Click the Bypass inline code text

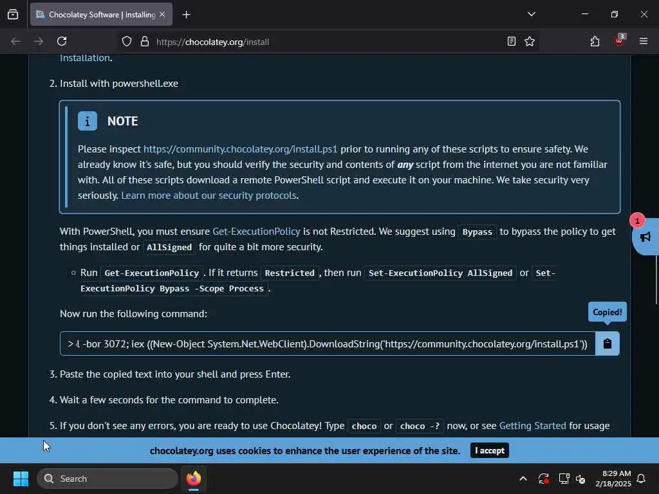[x=477, y=232]
